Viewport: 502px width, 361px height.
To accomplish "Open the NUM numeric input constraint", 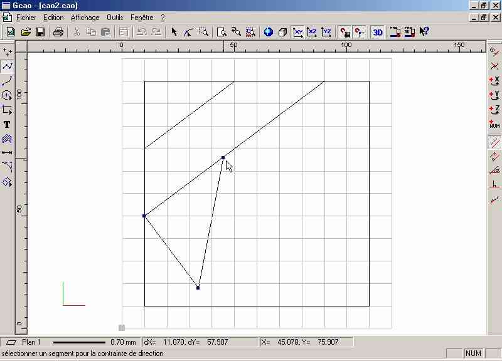I will pos(494,124).
